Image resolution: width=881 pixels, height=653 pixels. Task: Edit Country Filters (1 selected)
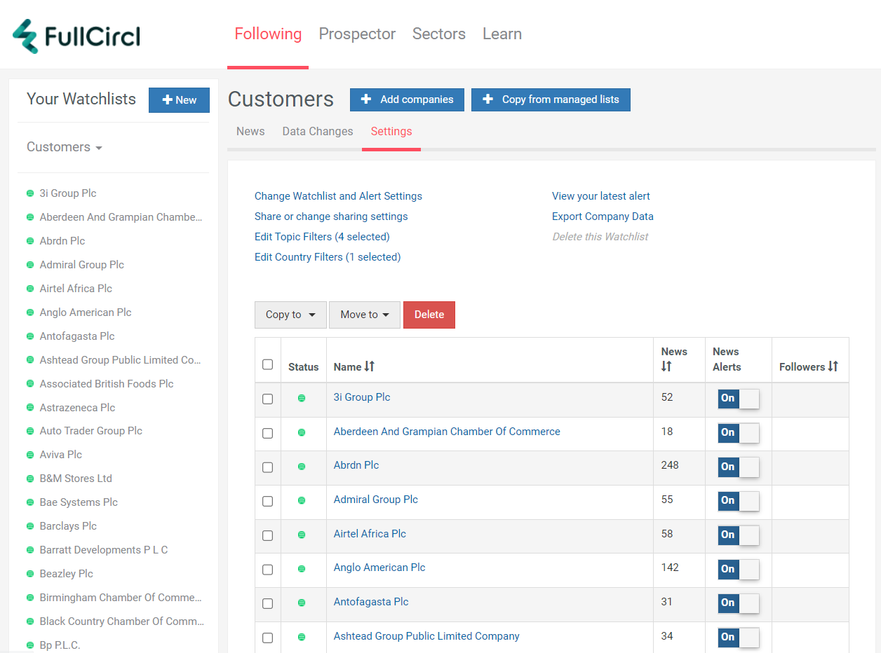(328, 257)
